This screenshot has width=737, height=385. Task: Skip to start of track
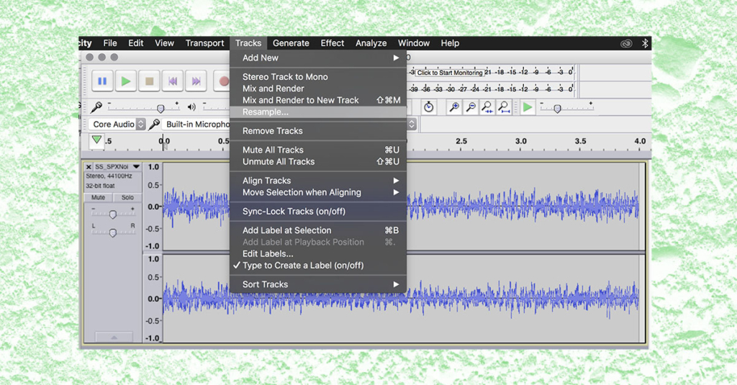click(173, 81)
